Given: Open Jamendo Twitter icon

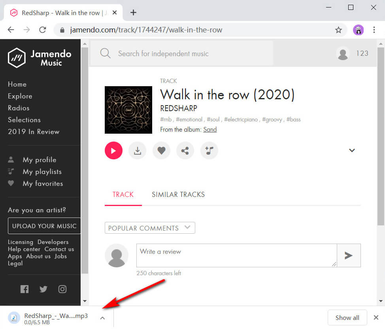Looking at the screenshot, I should pyautogui.click(x=43, y=289).
